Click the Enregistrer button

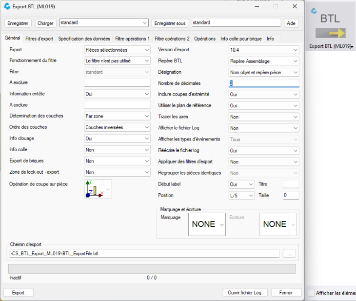[x=19, y=23]
